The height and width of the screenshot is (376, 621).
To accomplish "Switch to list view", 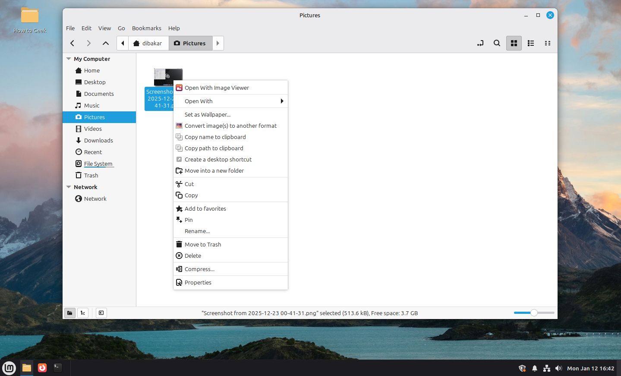I will [531, 43].
